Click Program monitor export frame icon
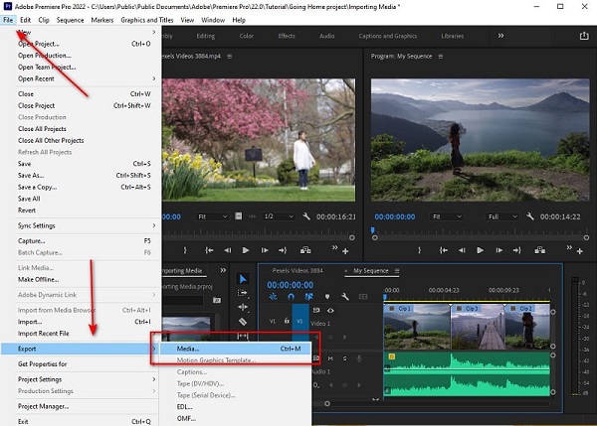The image size is (597, 426). point(540,250)
